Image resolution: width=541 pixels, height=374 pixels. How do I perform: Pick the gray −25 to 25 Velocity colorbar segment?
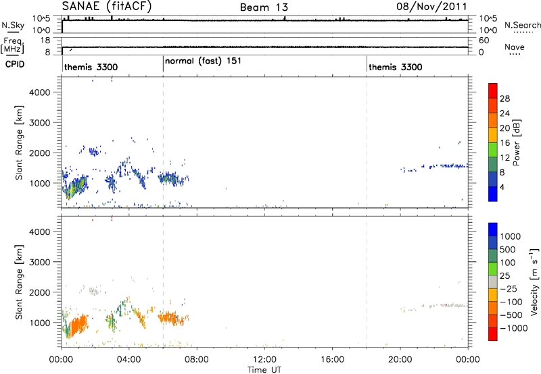coord(493,282)
